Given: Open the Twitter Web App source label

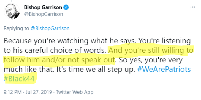Looking at the screenshot, I should pos(75,92).
